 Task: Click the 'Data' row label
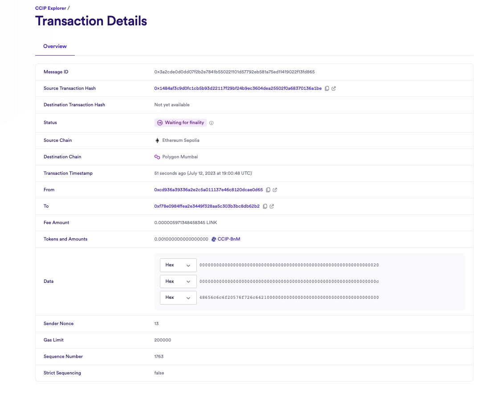coord(49,281)
